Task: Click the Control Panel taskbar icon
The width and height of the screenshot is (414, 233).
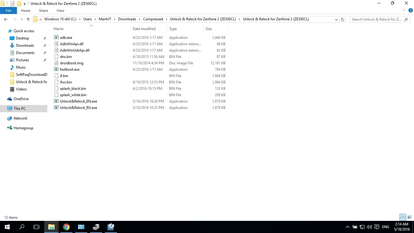Action: pos(81,227)
